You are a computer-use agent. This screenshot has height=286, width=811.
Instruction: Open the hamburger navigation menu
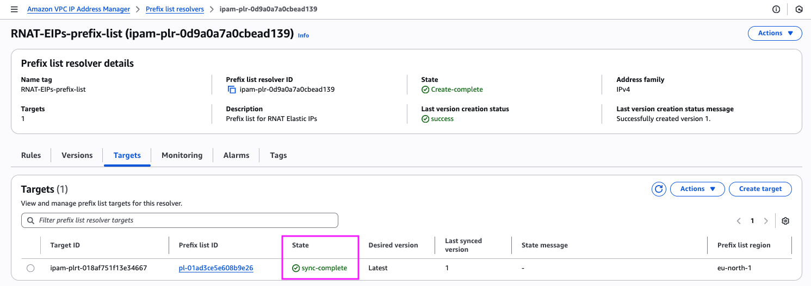14,9
